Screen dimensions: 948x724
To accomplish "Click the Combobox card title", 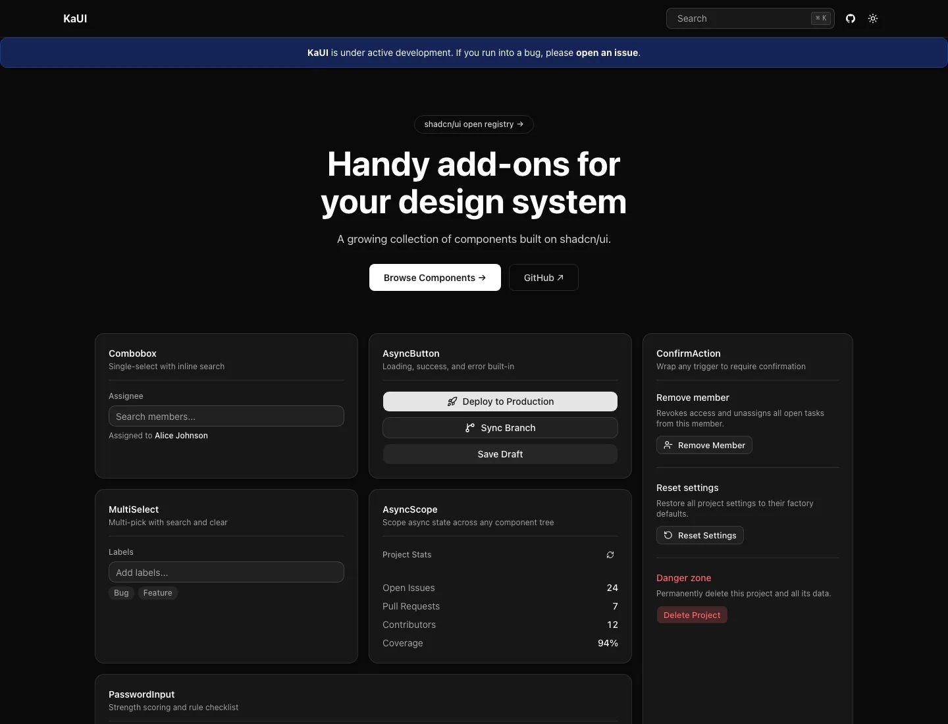I will tap(132, 353).
